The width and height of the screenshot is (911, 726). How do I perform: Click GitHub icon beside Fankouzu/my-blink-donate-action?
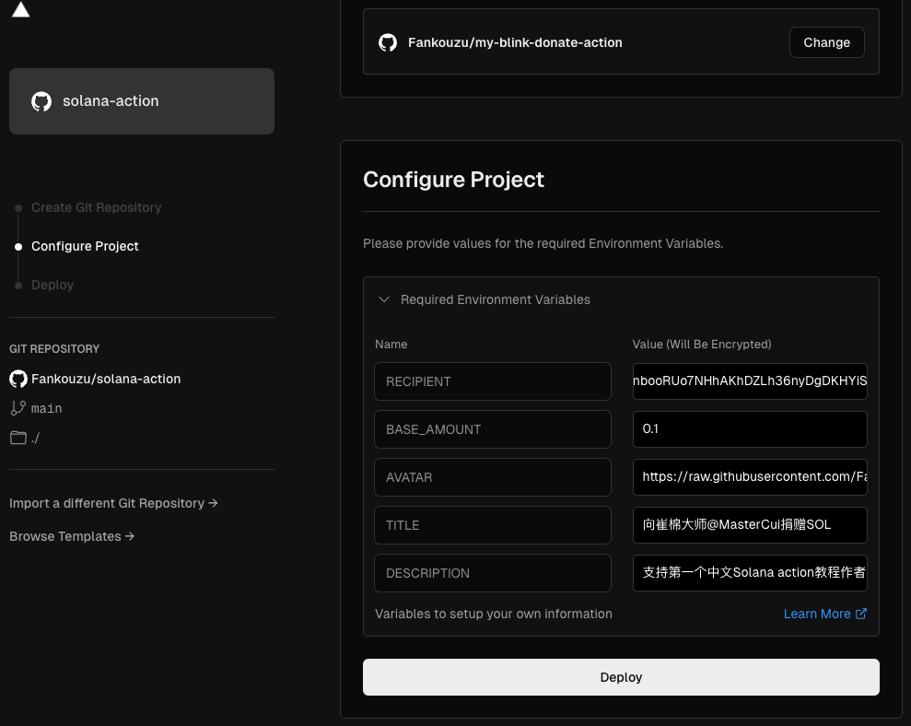coord(388,42)
